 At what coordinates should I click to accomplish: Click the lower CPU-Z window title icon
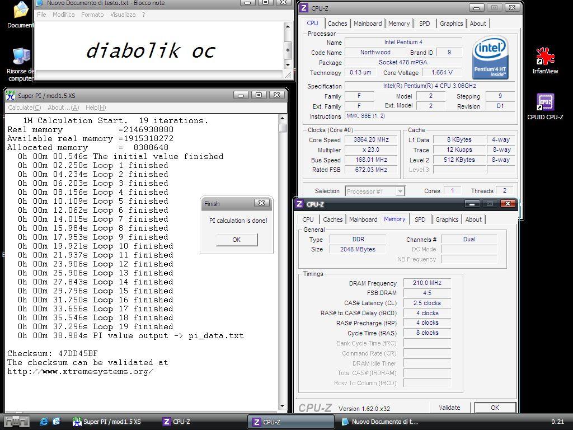click(x=299, y=204)
